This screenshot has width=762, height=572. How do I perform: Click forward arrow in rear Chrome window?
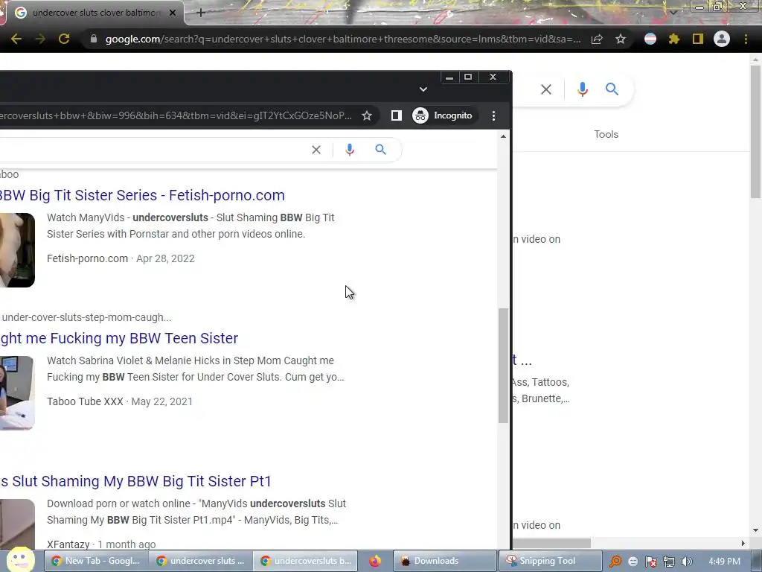[x=40, y=39]
